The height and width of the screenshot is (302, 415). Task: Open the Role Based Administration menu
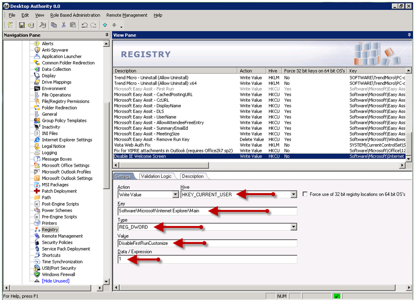pyautogui.click(x=75, y=15)
